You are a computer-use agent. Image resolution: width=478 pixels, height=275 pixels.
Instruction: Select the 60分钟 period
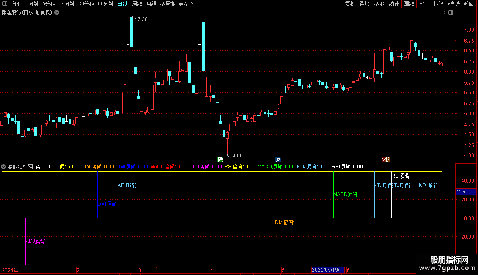coord(105,4)
